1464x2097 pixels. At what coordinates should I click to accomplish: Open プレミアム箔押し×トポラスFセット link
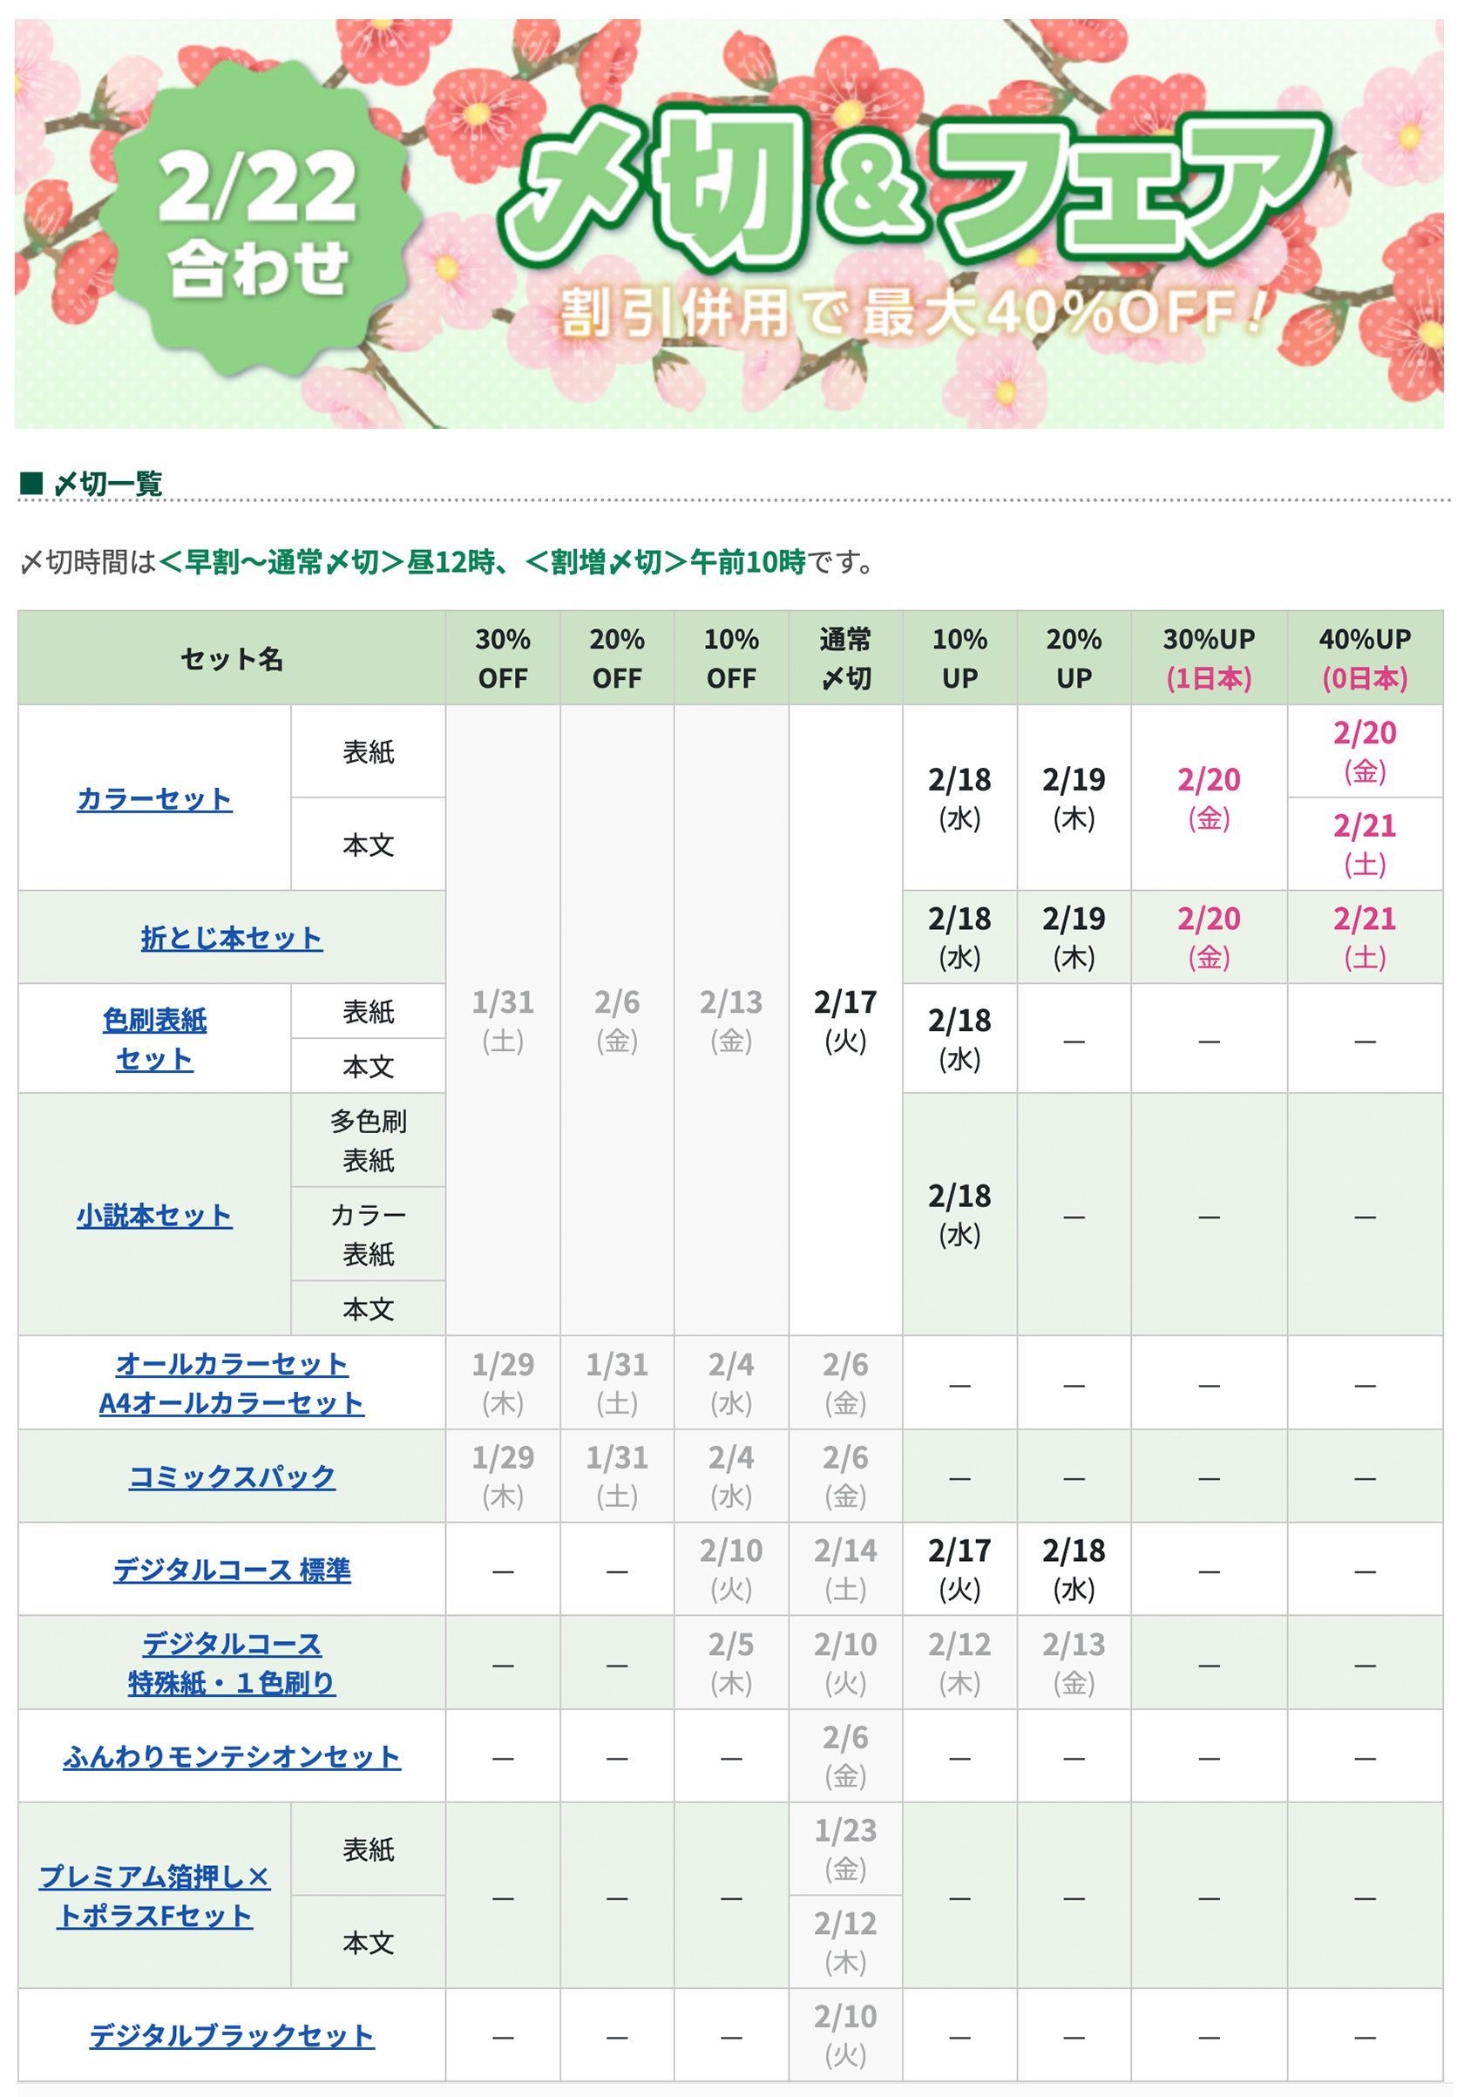click(x=153, y=1896)
